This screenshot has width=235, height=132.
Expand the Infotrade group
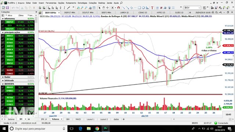[x=3, y=80]
